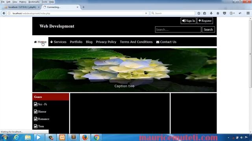Open Firefox hamburger menu
This screenshot has width=252, height=141.
point(248,13)
